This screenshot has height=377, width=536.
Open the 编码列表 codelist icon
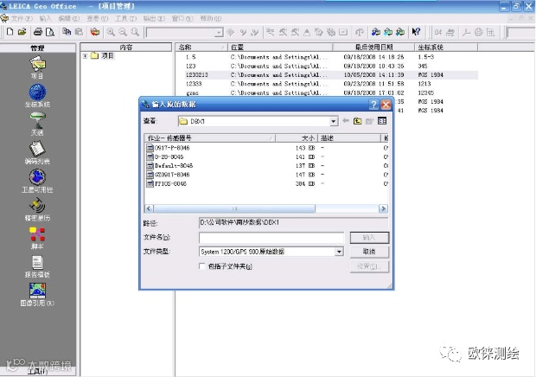coord(37,152)
